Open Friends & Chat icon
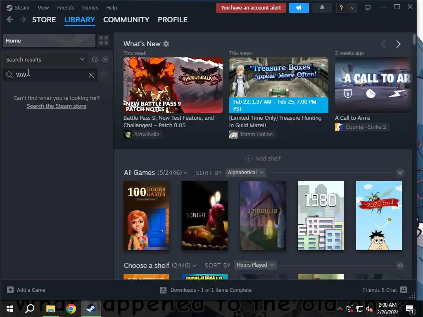The height and width of the screenshot is (317, 423). 404,290
